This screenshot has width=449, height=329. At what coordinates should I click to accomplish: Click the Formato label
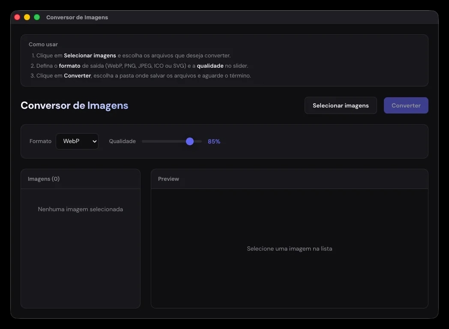40,141
